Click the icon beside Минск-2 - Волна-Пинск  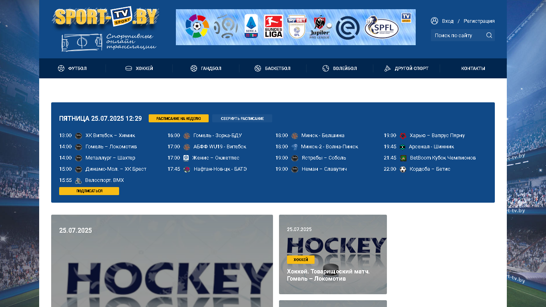[295, 147]
